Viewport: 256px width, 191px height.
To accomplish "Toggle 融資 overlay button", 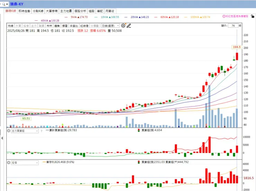I will pos(42,26).
